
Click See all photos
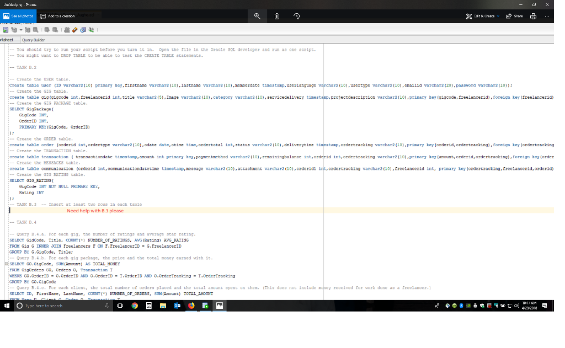coord(19,16)
